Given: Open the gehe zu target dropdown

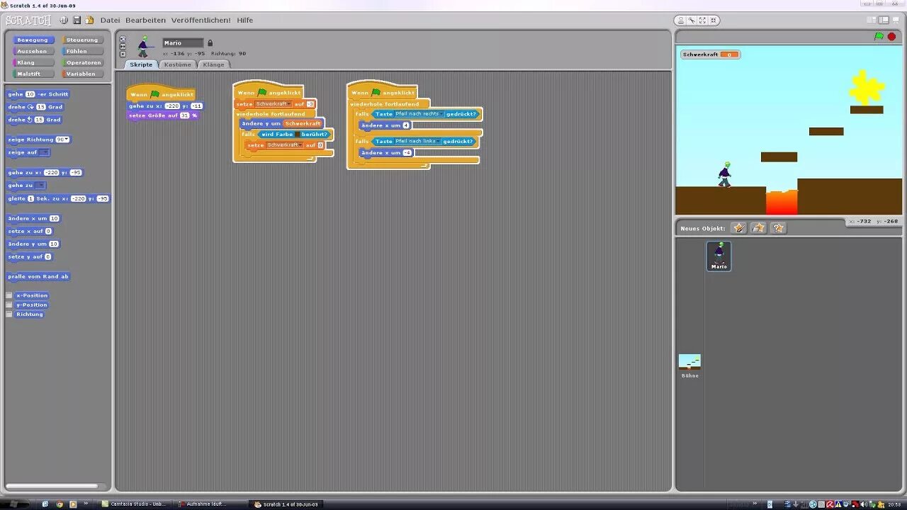Looking at the screenshot, I should 40,185.
